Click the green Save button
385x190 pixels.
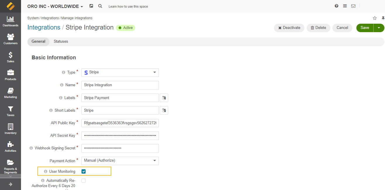point(365,28)
